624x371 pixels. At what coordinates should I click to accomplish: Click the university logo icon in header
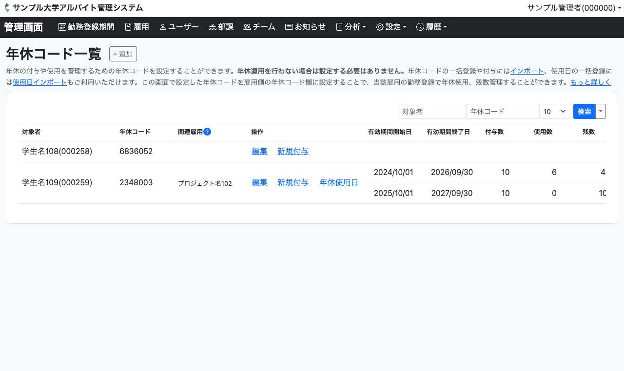click(7, 8)
